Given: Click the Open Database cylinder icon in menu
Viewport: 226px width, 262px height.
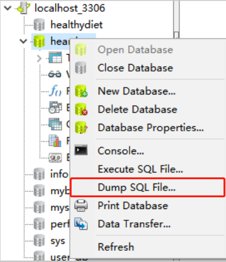Looking at the screenshot, I should tap(81, 49).
